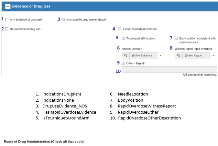The width and height of the screenshot is (218, 146).
Task: Click the Evidence of Drug Use header title
Action: [x=31, y=6]
